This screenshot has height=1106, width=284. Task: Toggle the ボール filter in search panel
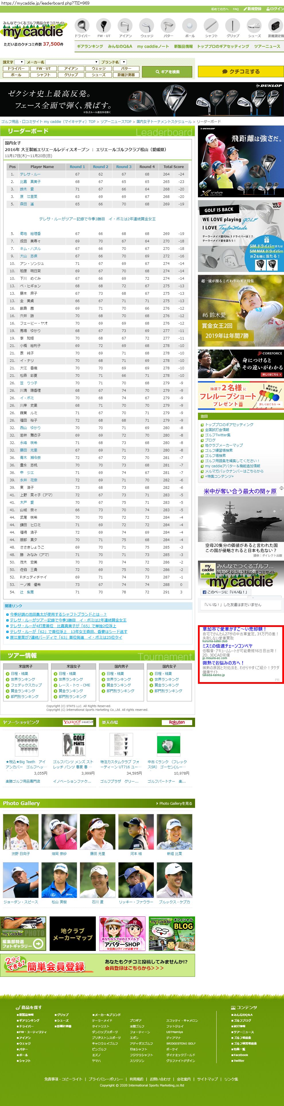(16, 75)
